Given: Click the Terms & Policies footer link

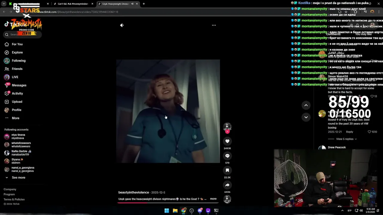Looking at the screenshot, I should (x=14, y=199).
